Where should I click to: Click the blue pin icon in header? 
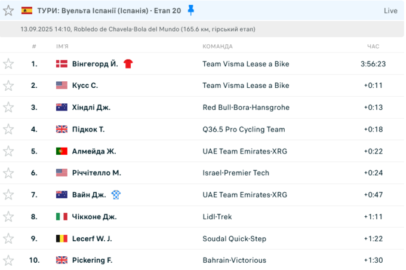point(191,10)
